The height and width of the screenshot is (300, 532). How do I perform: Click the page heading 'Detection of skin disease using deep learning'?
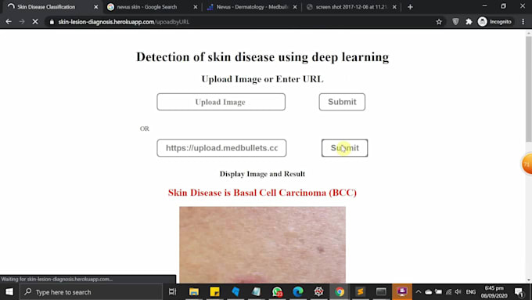tap(262, 57)
